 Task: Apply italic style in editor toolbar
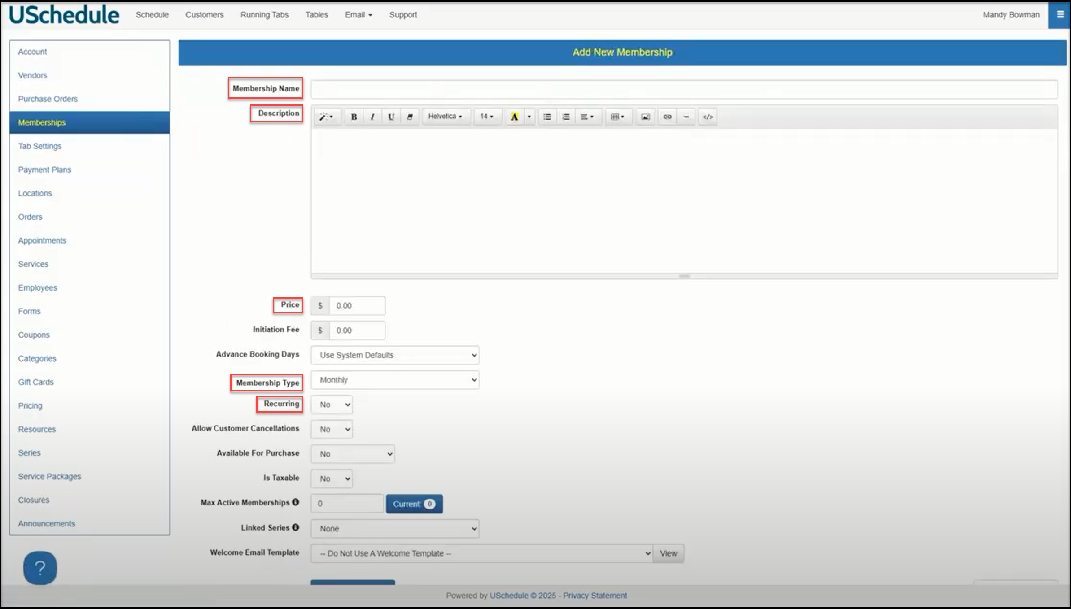(372, 117)
